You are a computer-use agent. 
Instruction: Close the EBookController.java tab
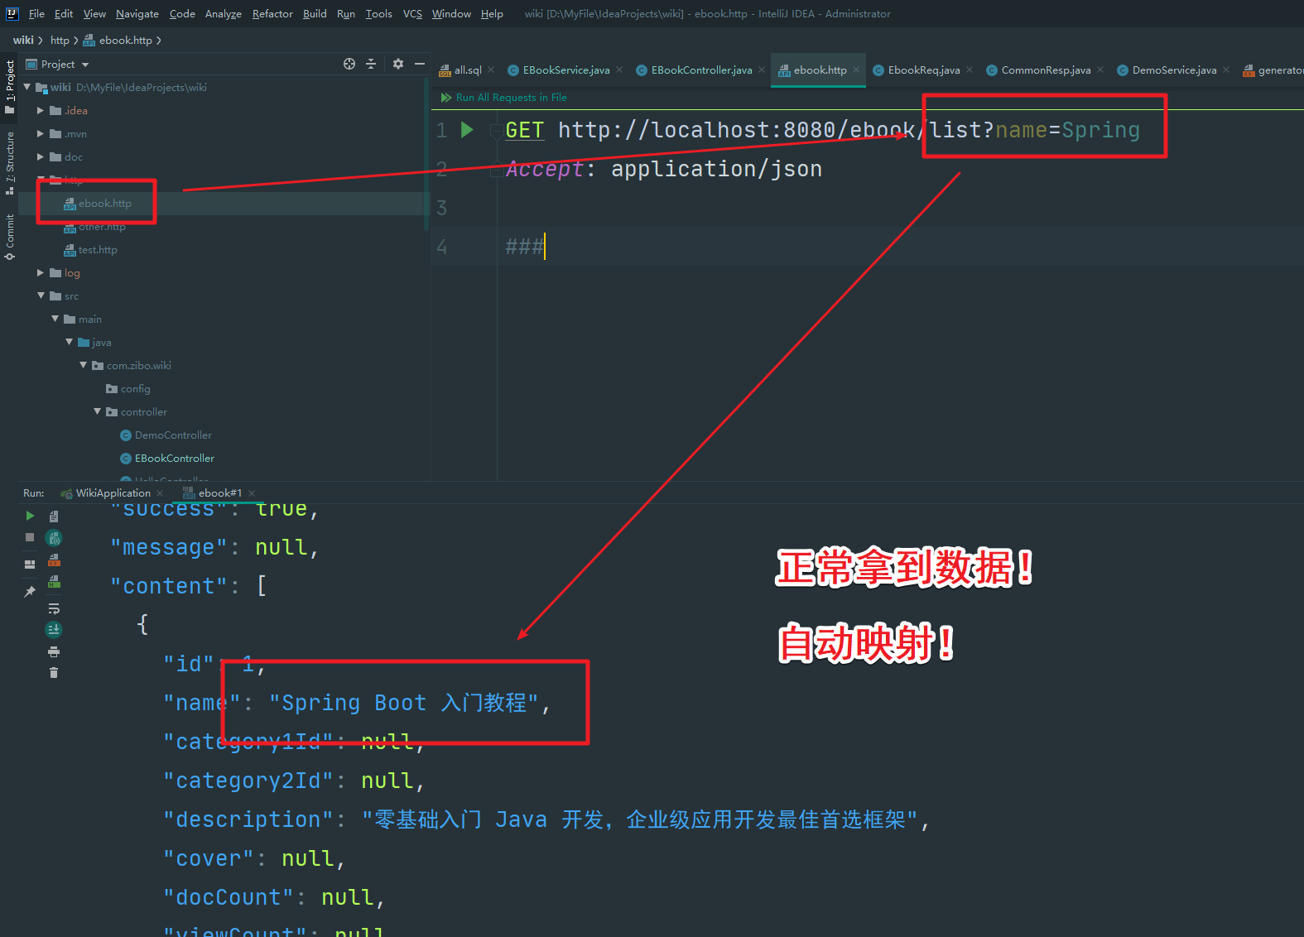pos(762,70)
